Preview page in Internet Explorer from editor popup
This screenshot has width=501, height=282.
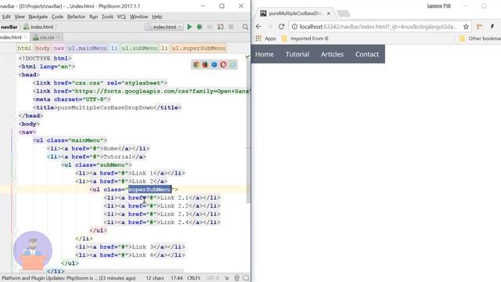click(x=232, y=64)
